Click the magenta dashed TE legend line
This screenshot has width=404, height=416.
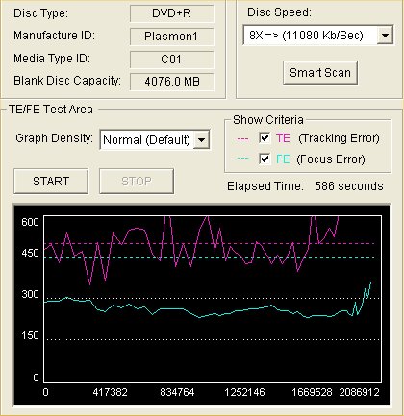coord(242,139)
